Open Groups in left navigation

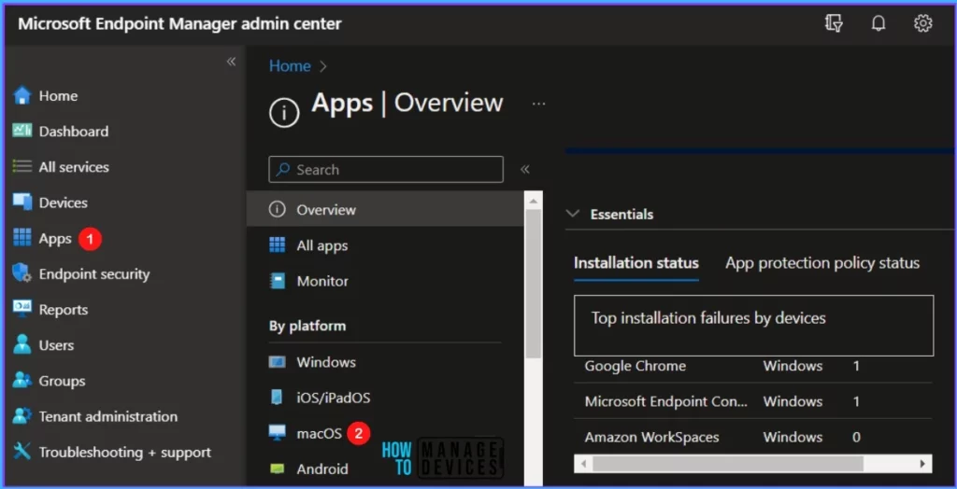(62, 381)
